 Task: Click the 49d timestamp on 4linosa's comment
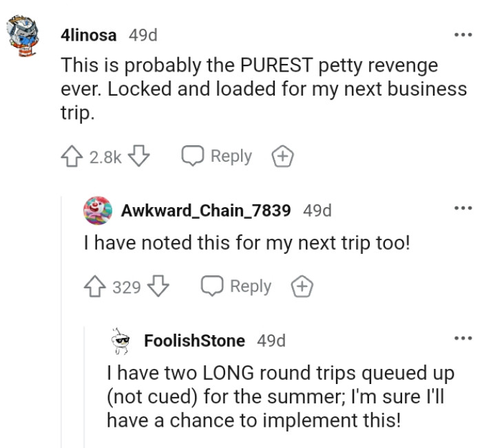pos(143,35)
